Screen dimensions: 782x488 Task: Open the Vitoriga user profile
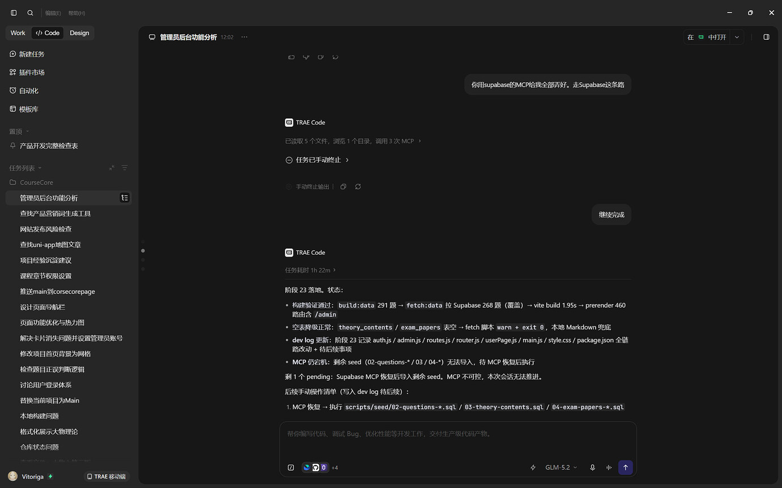[31, 477]
